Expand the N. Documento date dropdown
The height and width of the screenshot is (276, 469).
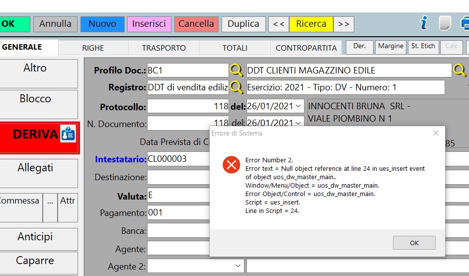(x=299, y=123)
